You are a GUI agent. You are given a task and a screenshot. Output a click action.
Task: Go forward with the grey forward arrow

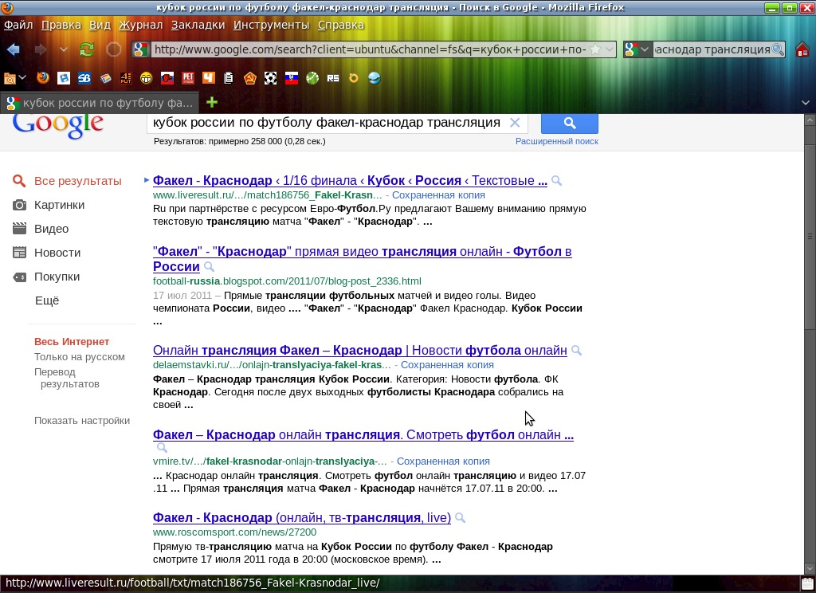(40, 49)
